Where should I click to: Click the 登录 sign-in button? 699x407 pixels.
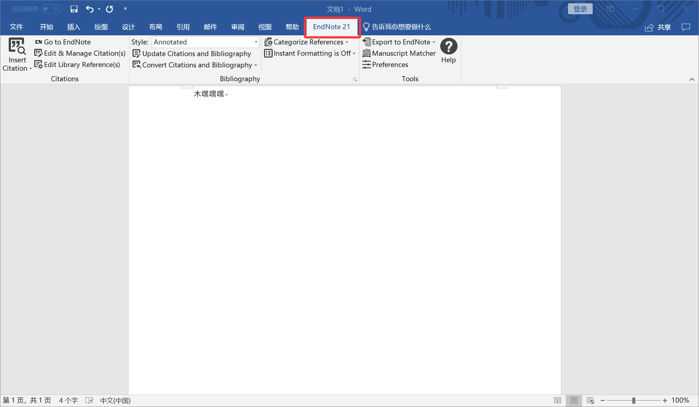(x=580, y=9)
